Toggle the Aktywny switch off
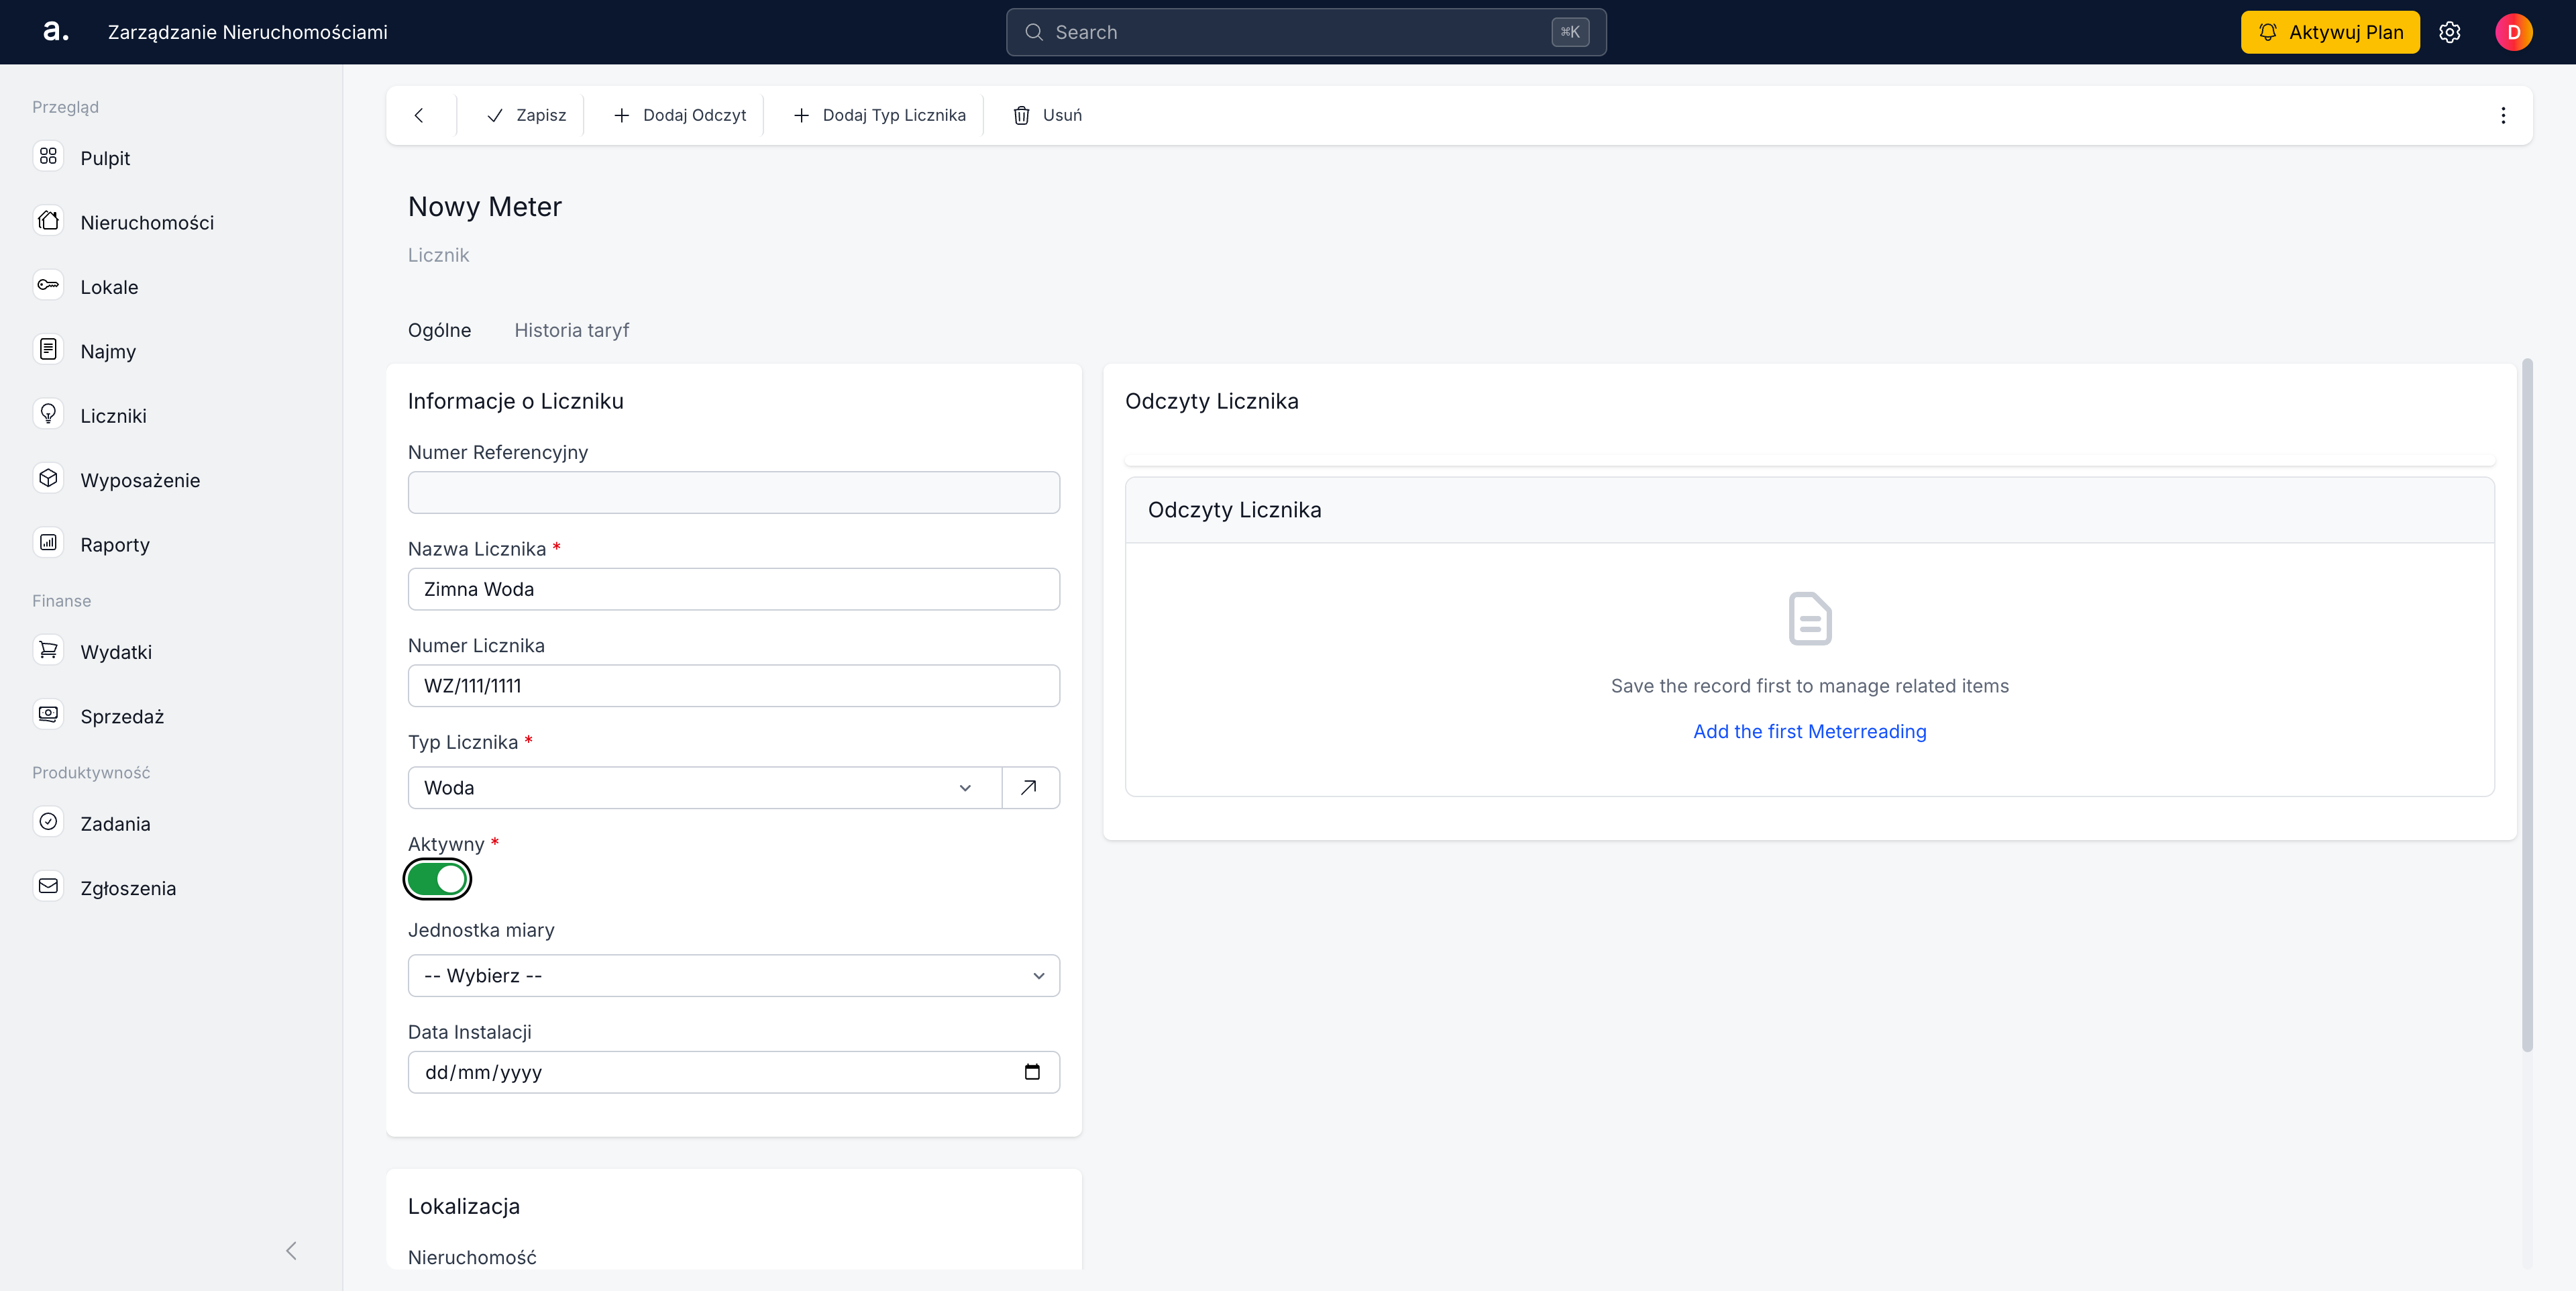Image resolution: width=2576 pixels, height=1291 pixels. [437, 879]
